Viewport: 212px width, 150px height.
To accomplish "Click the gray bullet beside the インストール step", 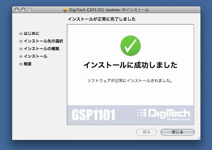I will coord(21,56).
